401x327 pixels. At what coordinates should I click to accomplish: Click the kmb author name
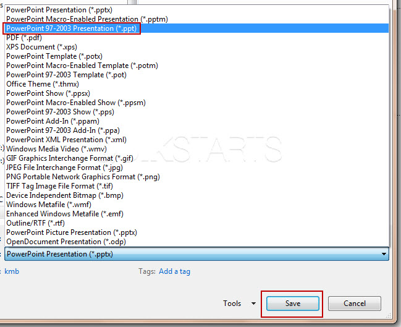(x=12, y=271)
